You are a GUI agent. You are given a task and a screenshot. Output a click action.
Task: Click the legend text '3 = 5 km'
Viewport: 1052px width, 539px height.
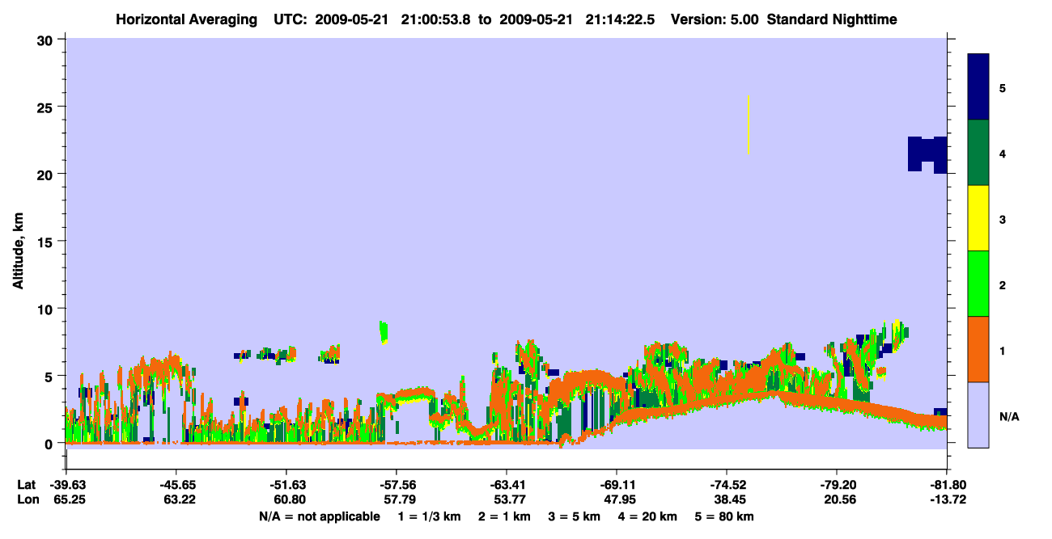574,516
